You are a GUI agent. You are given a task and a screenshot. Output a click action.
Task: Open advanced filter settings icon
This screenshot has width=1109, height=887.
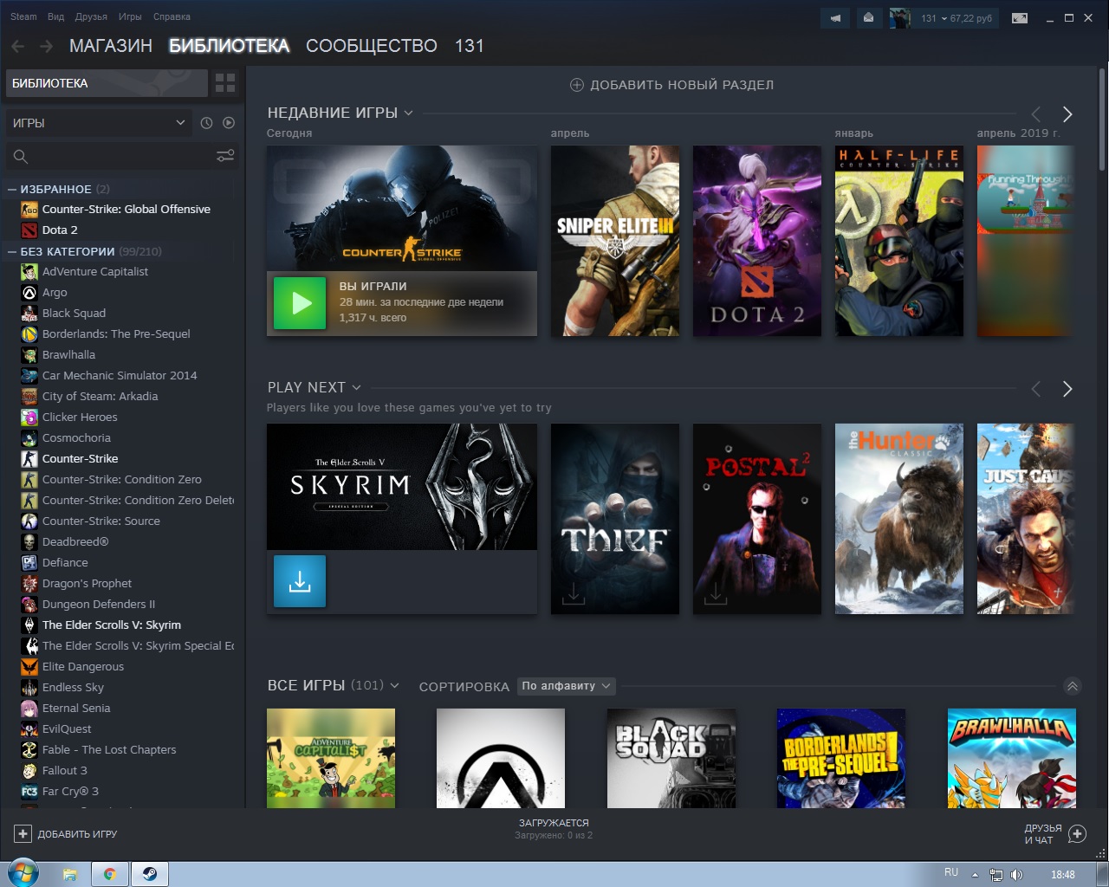pyautogui.click(x=225, y=156)
